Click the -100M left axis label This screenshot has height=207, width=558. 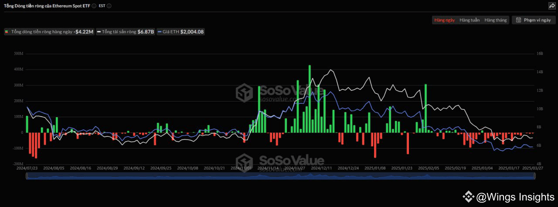tap(18, 148)
